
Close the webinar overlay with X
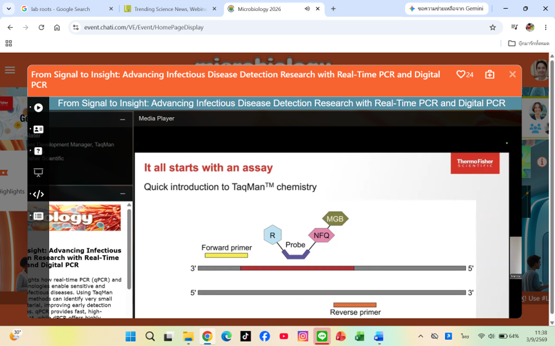coord(512,74)
